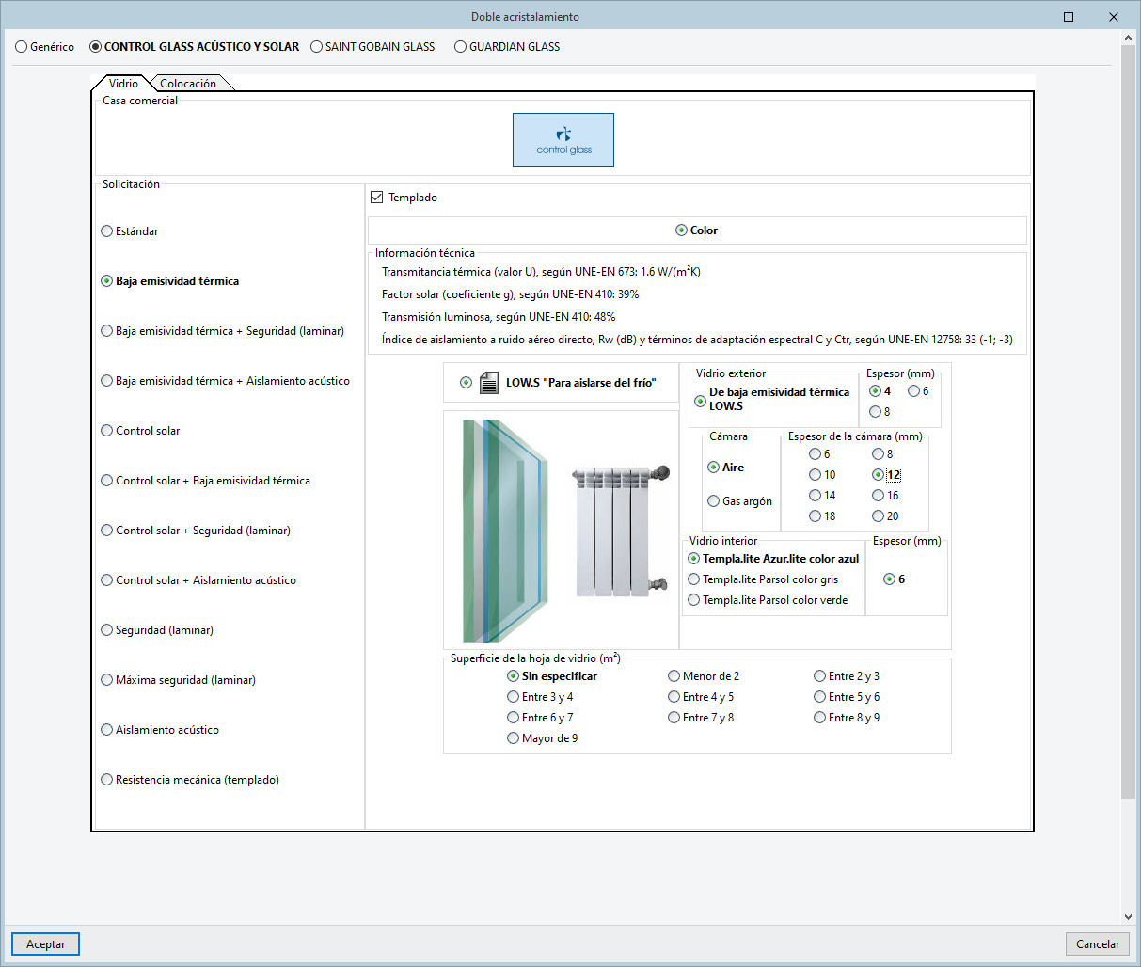Select interior glass thickness 6 mm

click(895, 579)
